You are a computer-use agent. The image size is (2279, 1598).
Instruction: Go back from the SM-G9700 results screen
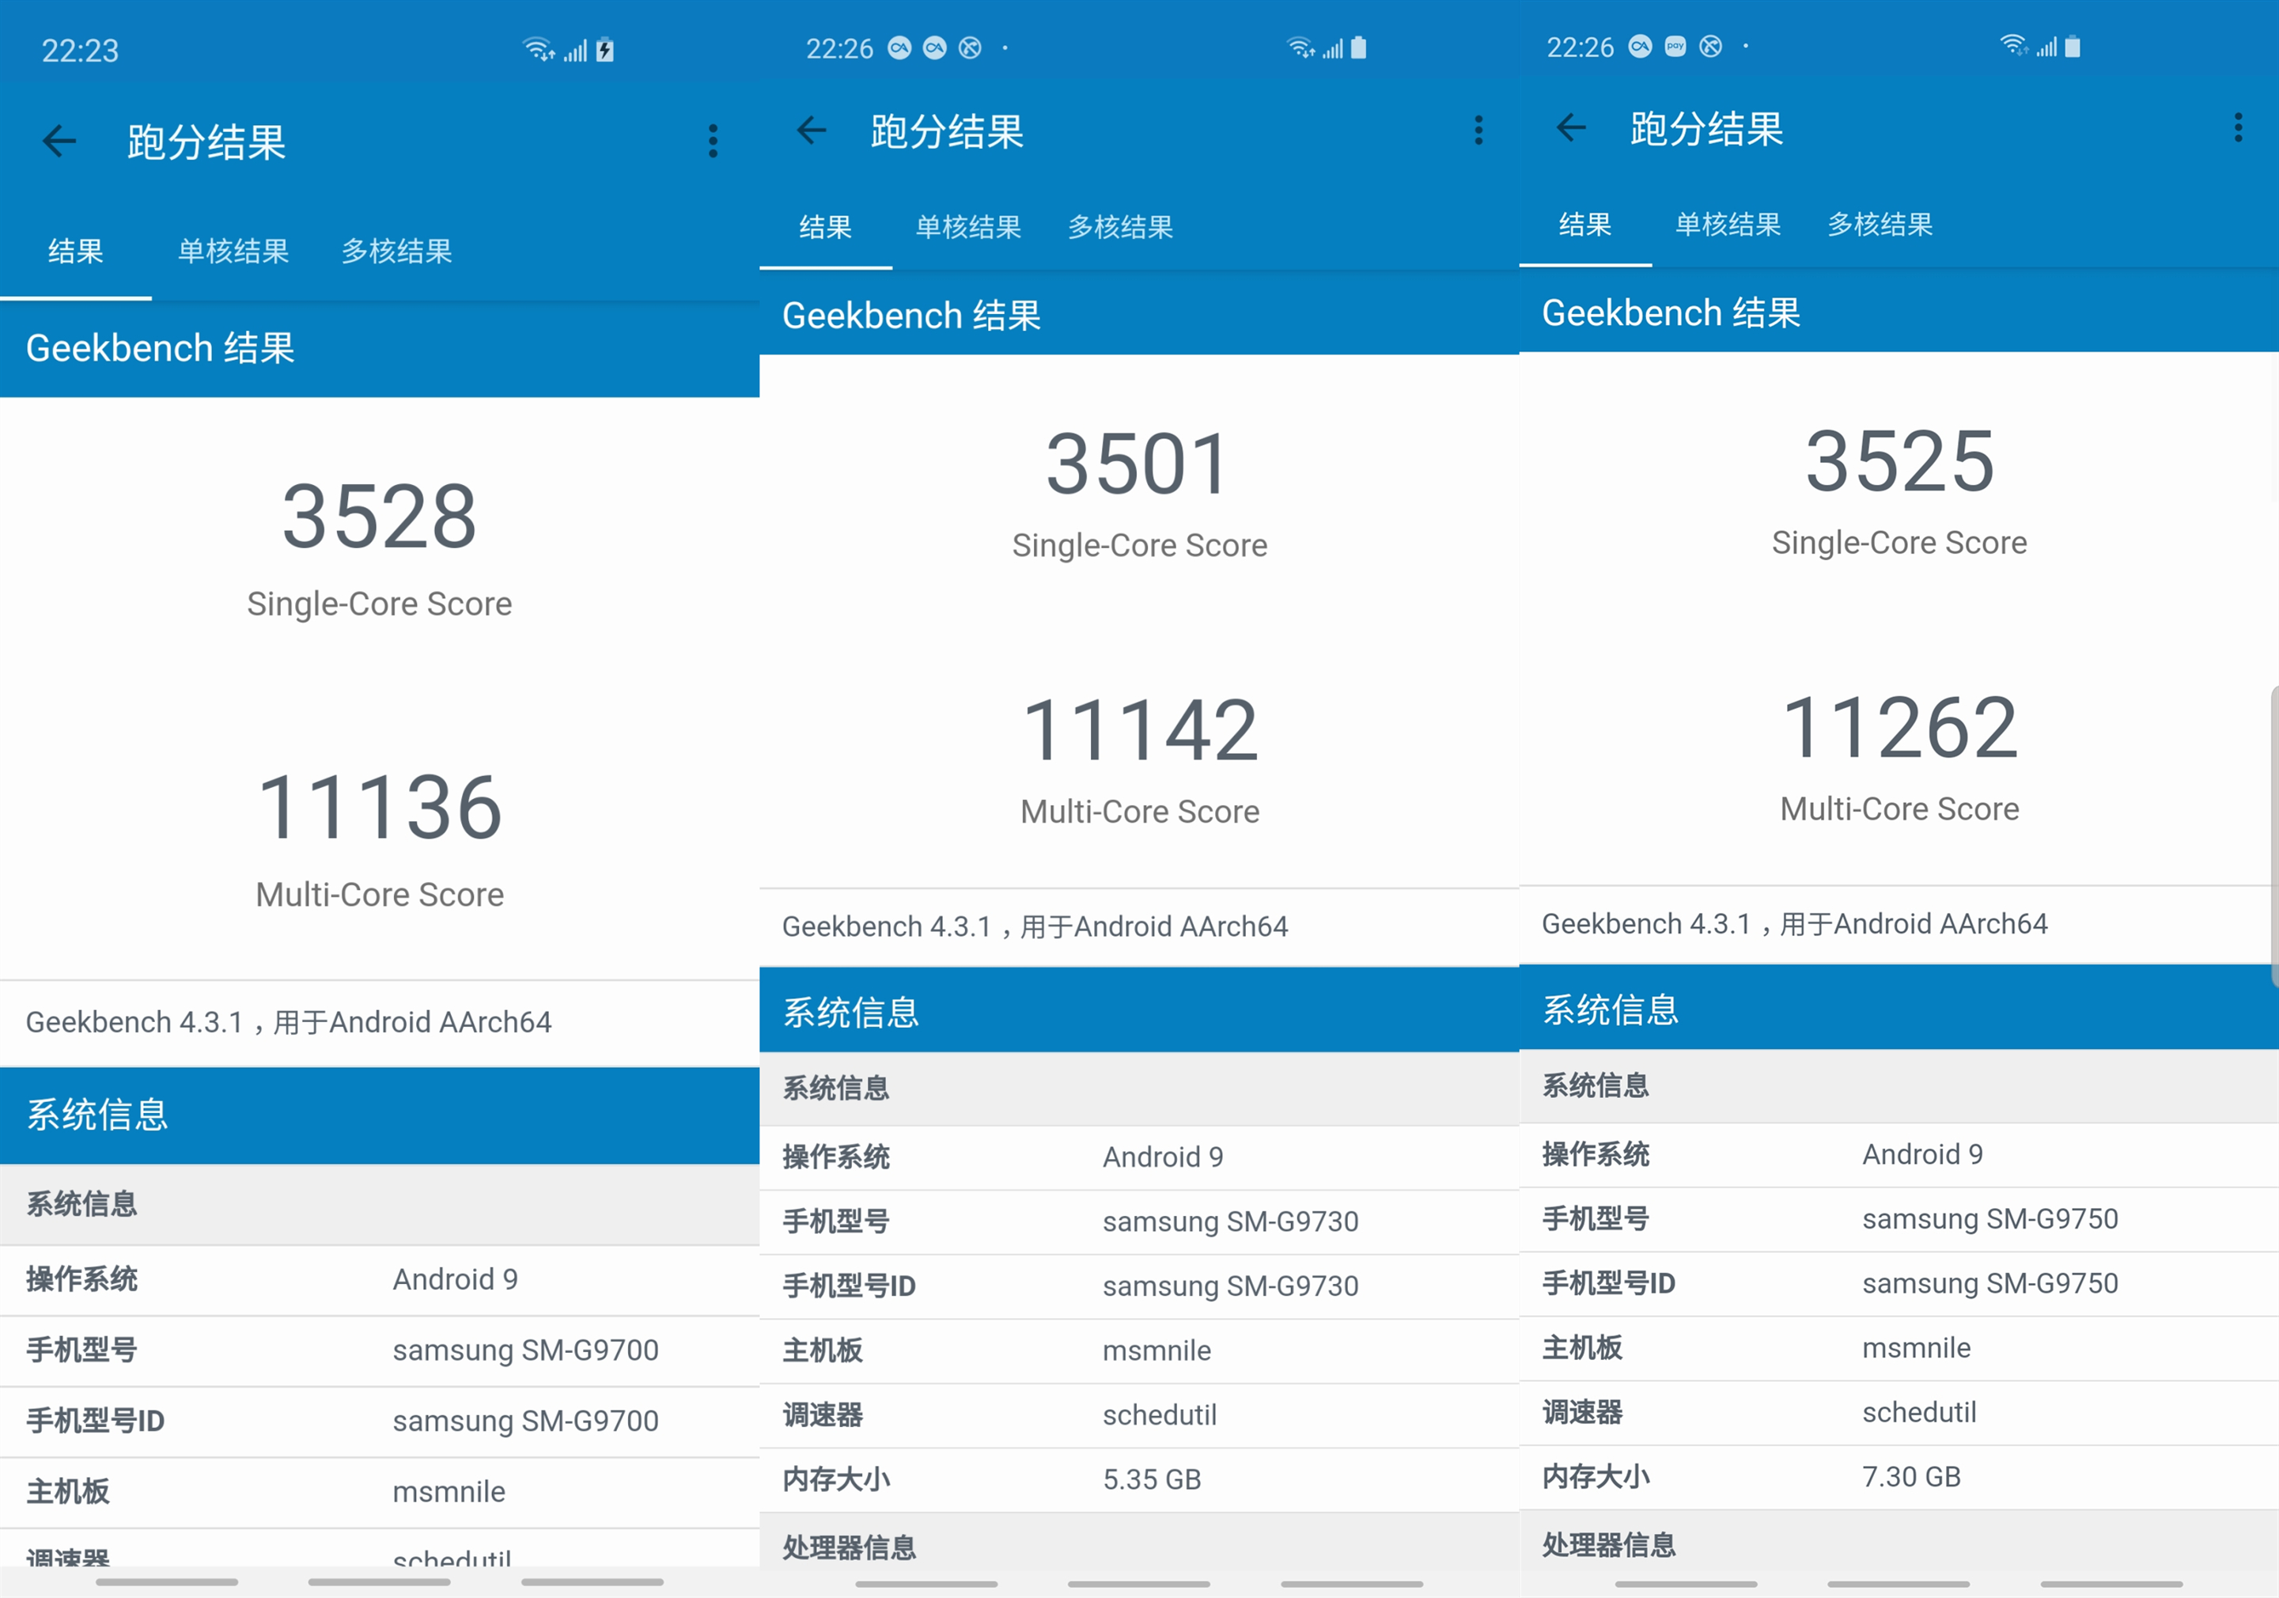[59, 141]
